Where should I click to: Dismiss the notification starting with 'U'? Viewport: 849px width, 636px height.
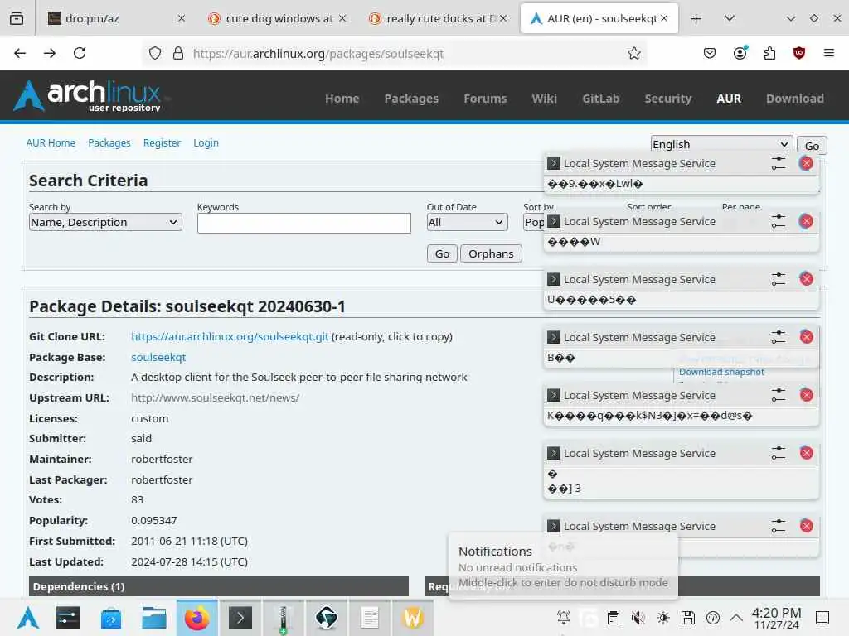pos(806,279)
